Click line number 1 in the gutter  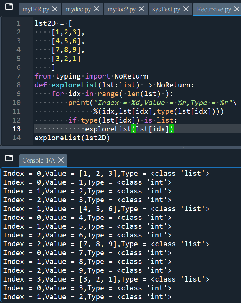pos(18,23)
